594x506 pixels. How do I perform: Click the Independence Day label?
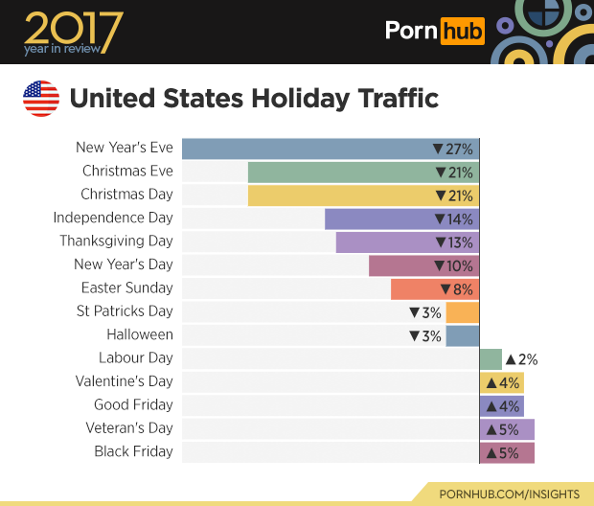(113, 218)
